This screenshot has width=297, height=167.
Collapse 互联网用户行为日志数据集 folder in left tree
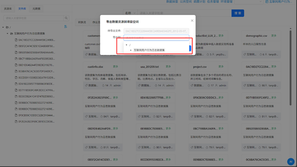7,33
